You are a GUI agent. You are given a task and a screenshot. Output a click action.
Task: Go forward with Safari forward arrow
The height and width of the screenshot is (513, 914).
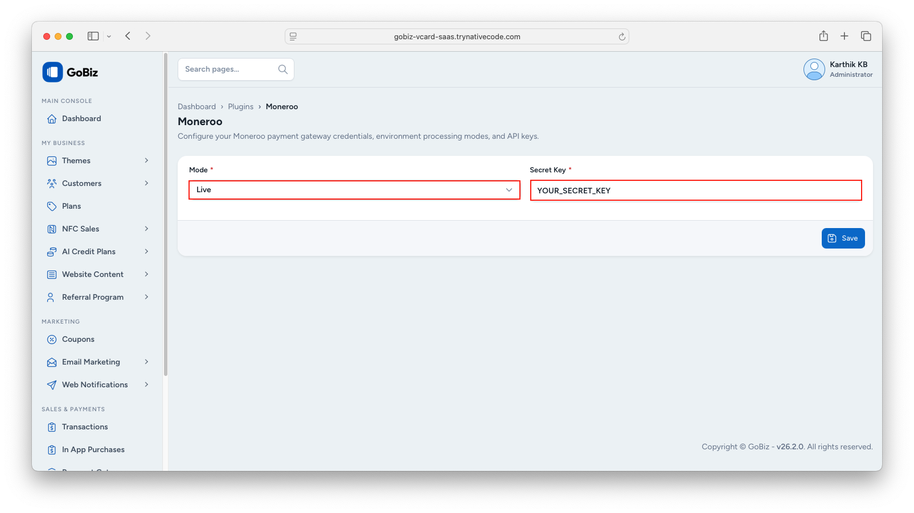click(x=148, y=36)
